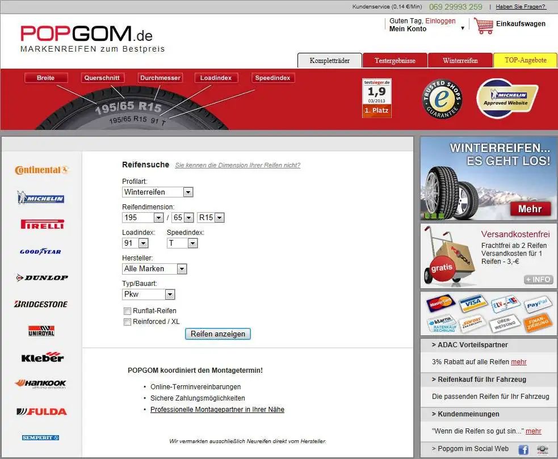
Task: Click the Klarna Ratenkauf payment icon
Action: click(441, 323)
